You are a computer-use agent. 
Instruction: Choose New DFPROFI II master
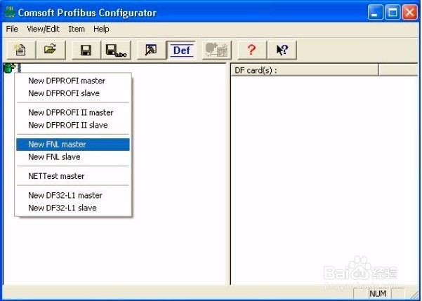[73, 112]
